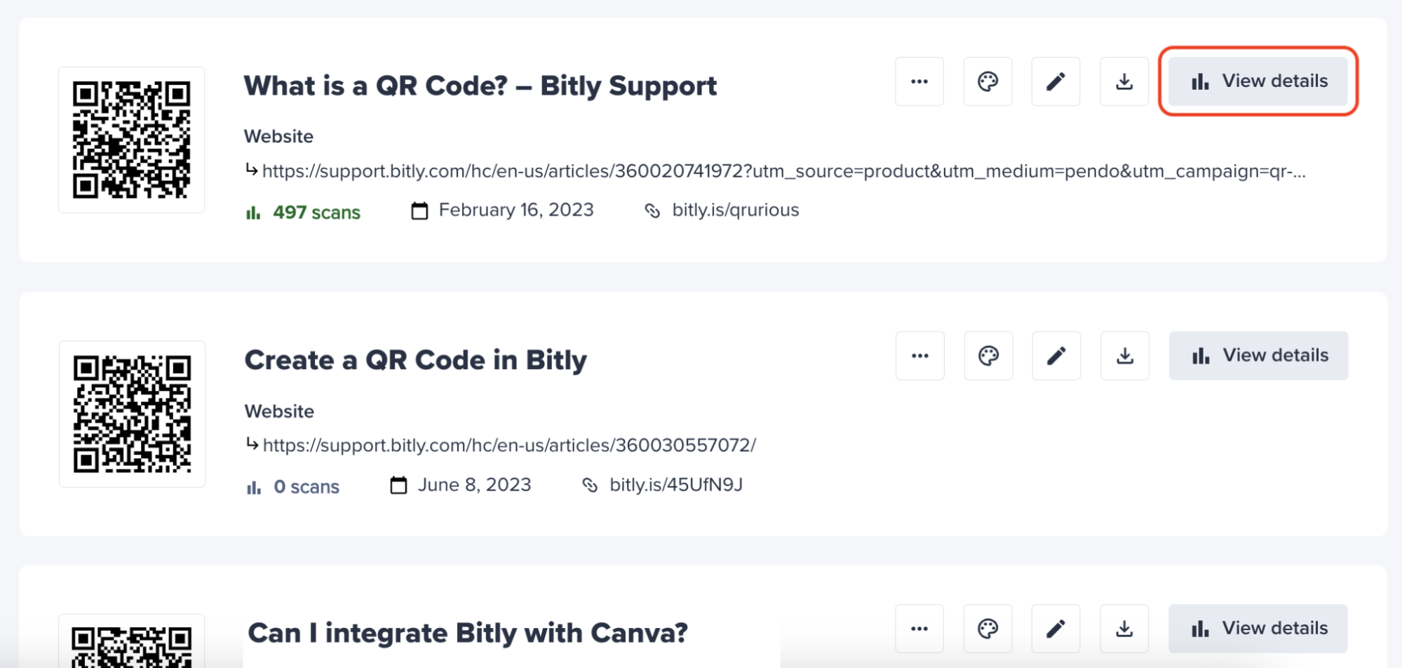
Task: Click the What is a QR Code thumbnail
Action: [x=132, y=140]
